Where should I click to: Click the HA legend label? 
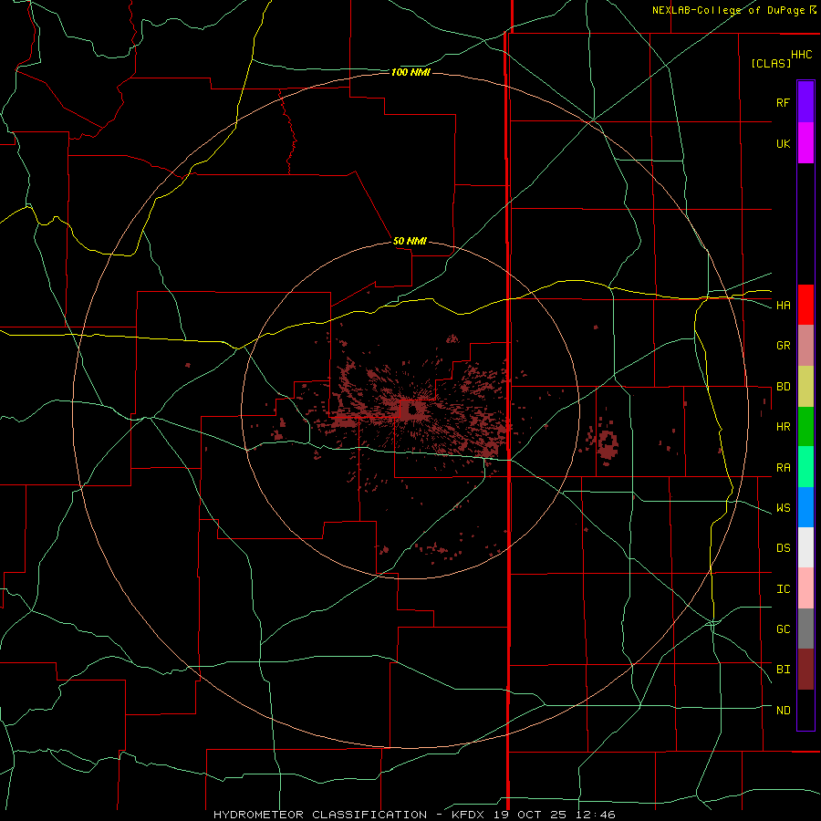click(783, 306)
